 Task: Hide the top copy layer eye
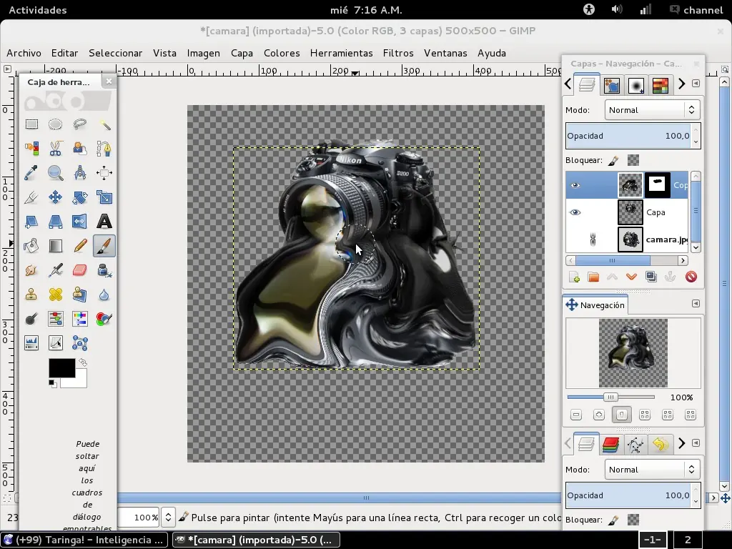pos(575,185)
